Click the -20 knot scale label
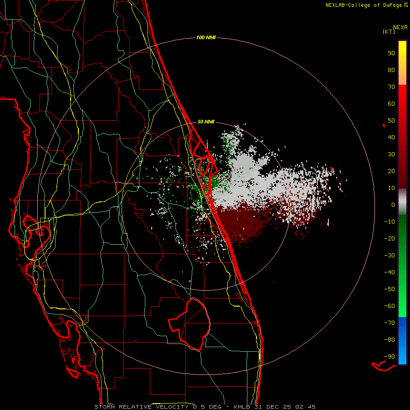This screenshot has height=410, width=410. coord(389,238)
